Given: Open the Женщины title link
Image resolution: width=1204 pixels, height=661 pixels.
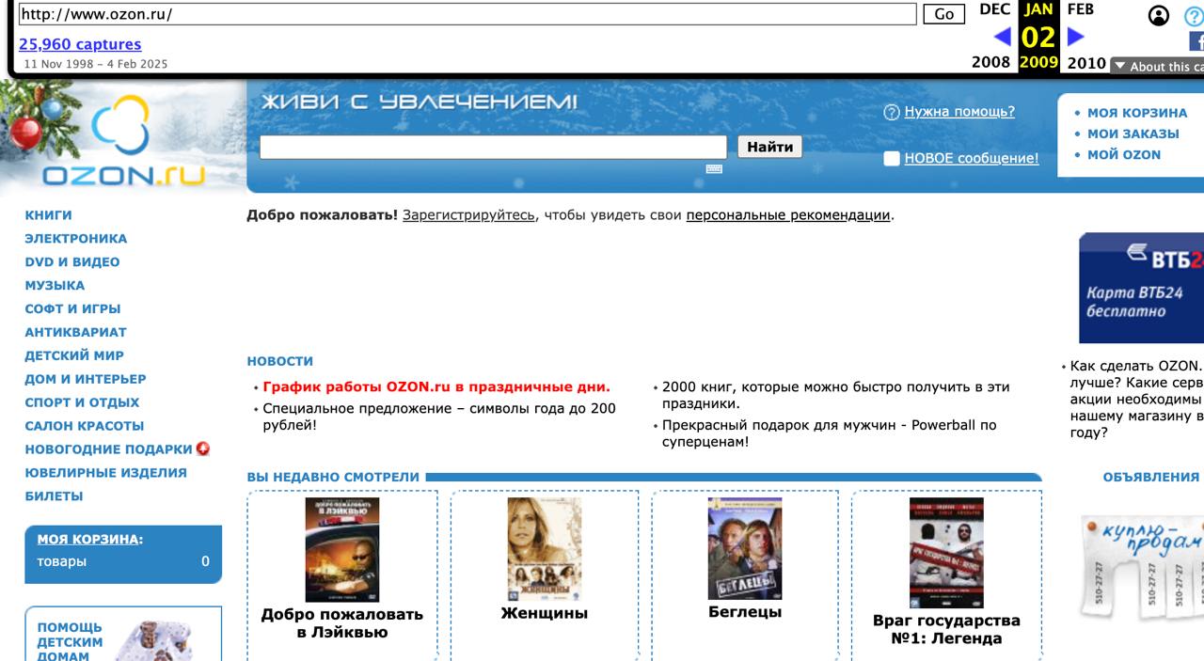Looking at the screenshot, I should coord(545,614).
